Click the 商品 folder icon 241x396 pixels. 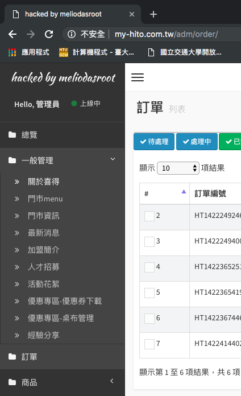pos(12,382)
